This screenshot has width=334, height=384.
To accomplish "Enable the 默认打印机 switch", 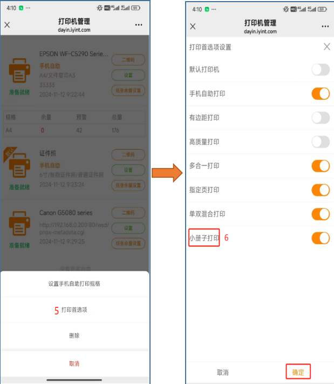I will [321, 70].
